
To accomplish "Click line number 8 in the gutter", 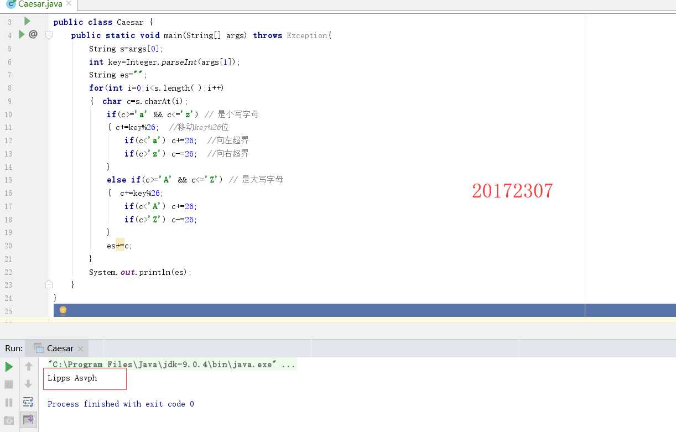I will pyautogui.click(x=9, y=88).
